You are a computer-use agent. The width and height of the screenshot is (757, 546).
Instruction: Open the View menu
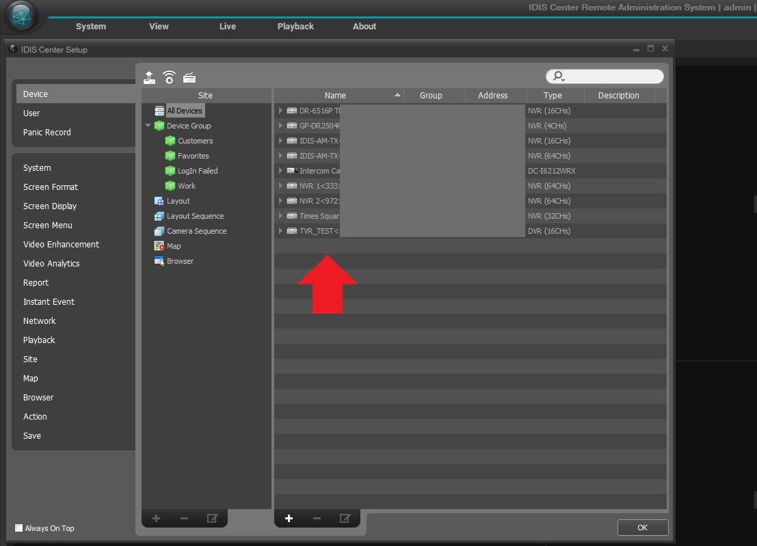tap(159, 27)
